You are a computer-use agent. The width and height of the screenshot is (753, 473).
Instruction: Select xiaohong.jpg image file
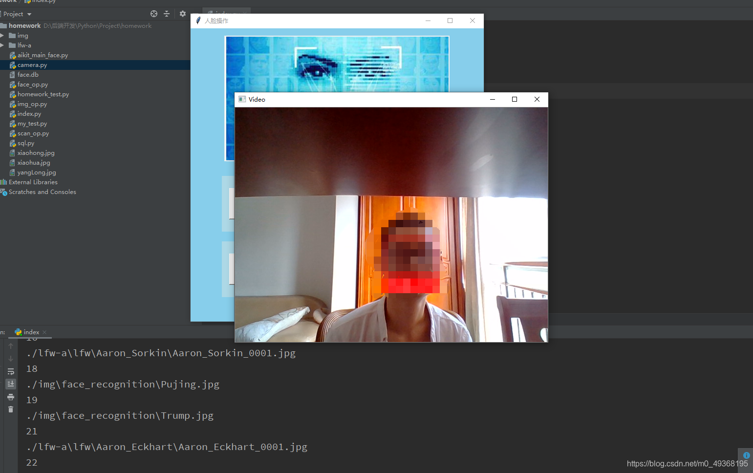click(x=36, y=153)
